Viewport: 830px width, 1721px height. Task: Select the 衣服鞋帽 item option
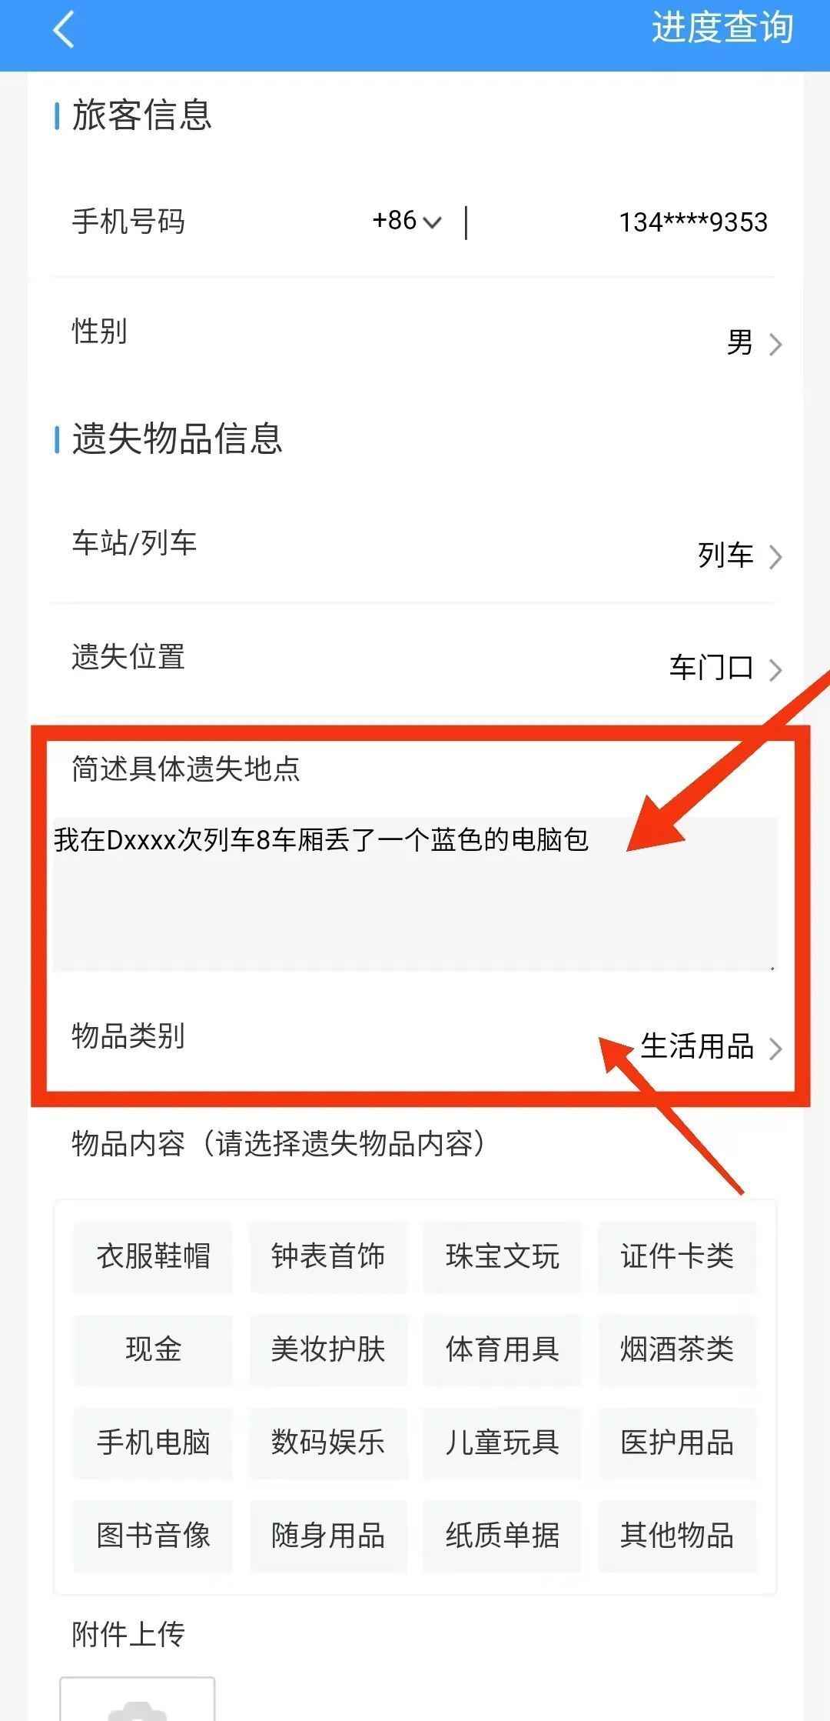pyautogui.click(x=153, y=1256)
